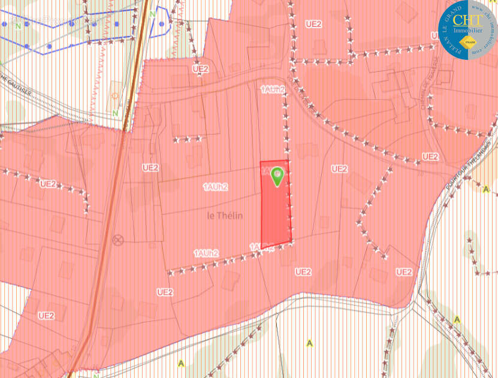
Task: Click the three-star marker row left of 1AUh2
Action: [188, 139]
